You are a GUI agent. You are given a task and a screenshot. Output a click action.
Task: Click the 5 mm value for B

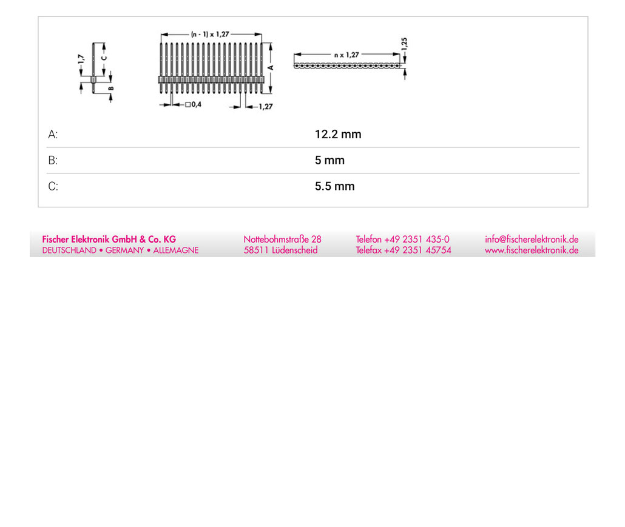(329, 160)
